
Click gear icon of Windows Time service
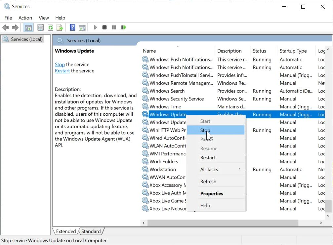coord(145,106)
